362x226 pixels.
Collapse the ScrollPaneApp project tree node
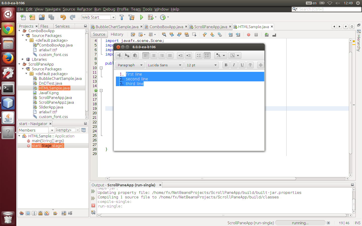20,64
